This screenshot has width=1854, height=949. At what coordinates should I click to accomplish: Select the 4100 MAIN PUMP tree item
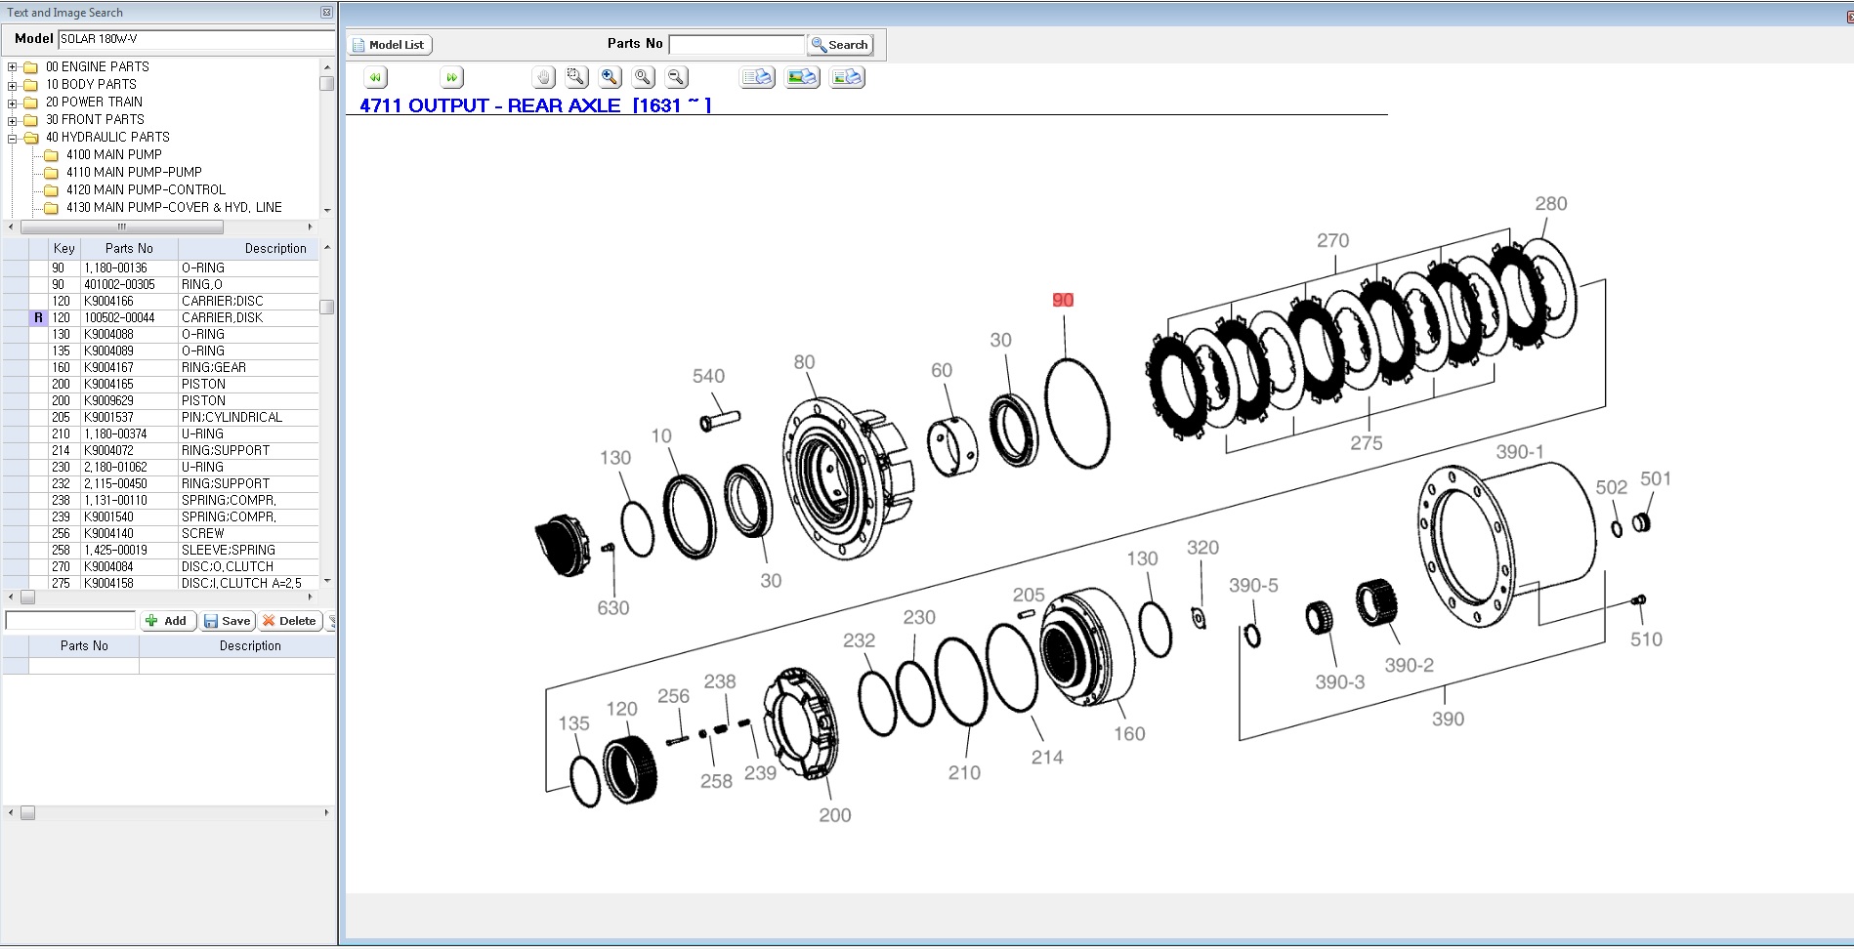(x=114, y=155)
